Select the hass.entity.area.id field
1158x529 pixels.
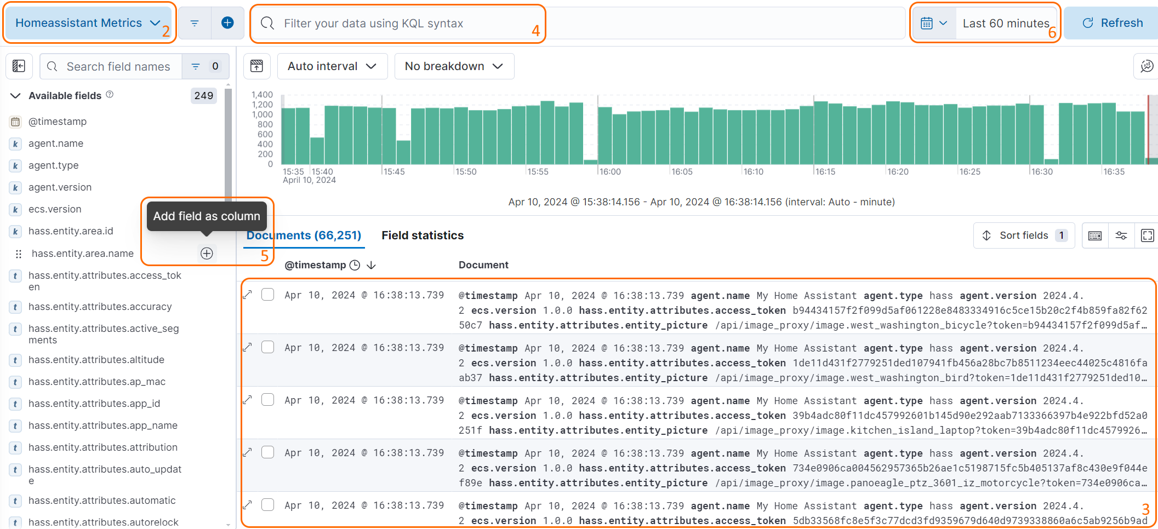[71, 231]
